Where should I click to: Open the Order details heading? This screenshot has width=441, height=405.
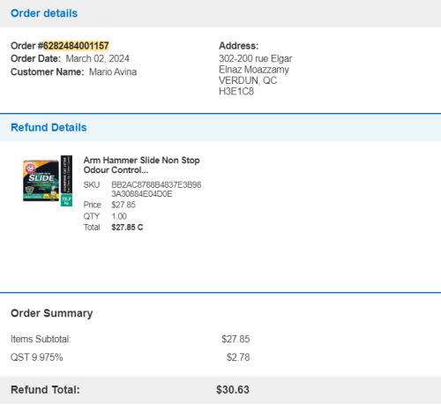click(x=44, y=13)
